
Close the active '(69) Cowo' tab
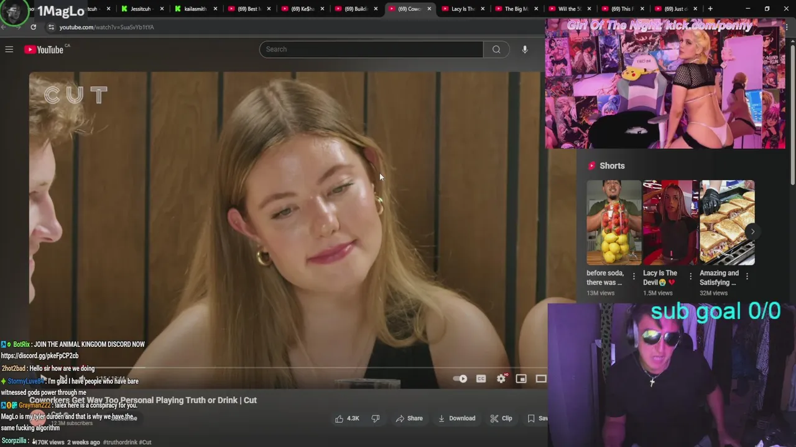point(429,9)
